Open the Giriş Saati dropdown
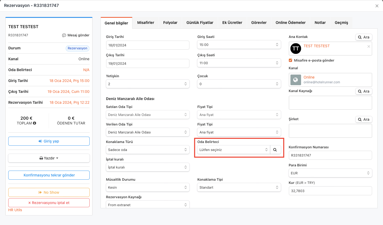The image size is (383, 225). [x=239, y=45]
